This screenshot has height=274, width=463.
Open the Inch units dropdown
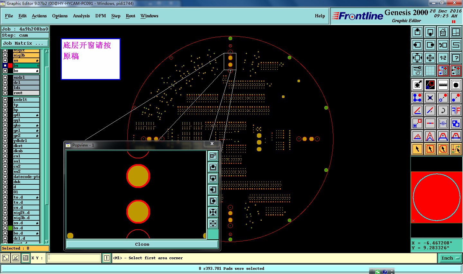coord(449,258)
